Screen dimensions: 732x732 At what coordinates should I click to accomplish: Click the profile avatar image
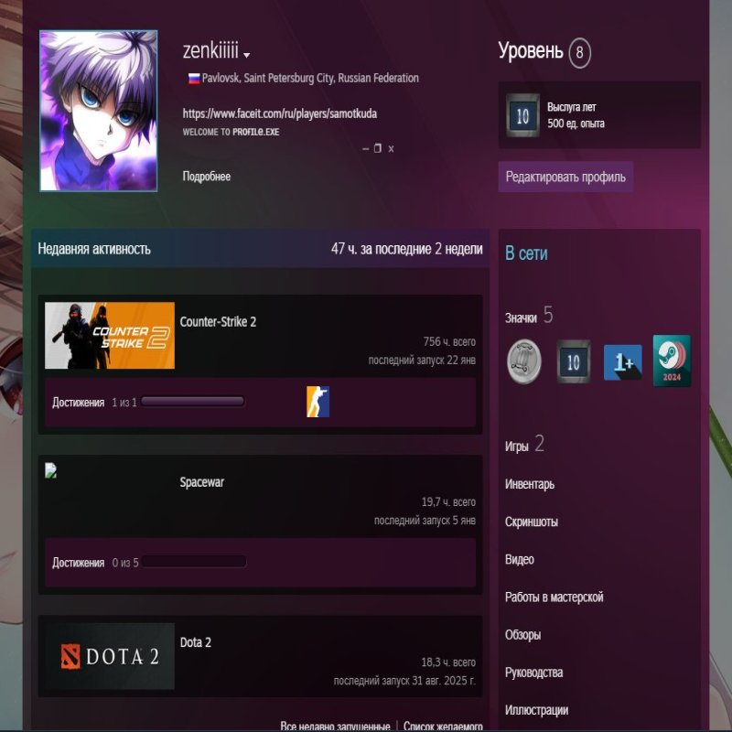pos(98,111)
